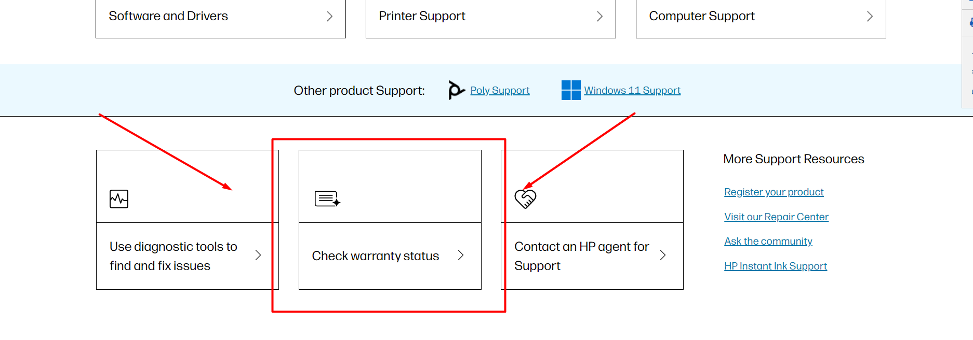Click the Poly logo icon

[455, 90]
